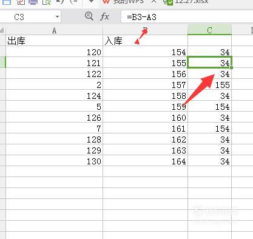Select cell with value 159

145,106
